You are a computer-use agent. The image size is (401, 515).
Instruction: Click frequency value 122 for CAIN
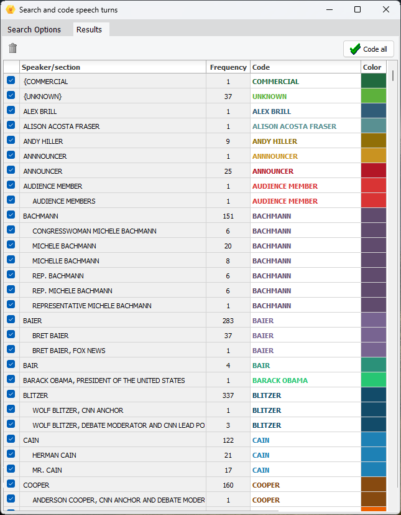(x=228, y=440)
